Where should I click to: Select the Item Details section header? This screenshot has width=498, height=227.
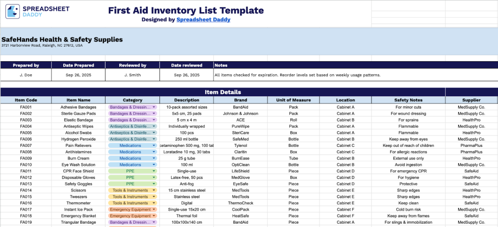223,92
